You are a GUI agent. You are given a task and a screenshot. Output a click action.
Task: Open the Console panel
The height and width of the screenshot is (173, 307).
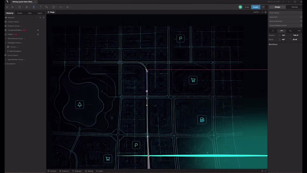pyautogui.click(x=52, y=171)
